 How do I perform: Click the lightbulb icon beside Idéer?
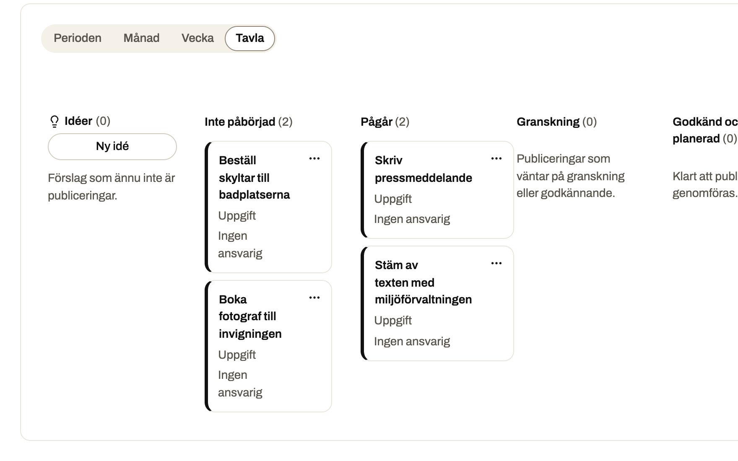point(54,122)
